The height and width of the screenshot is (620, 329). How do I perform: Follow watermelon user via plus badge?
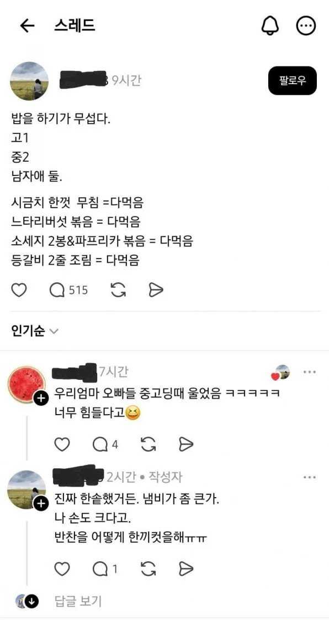click(41, 399)
